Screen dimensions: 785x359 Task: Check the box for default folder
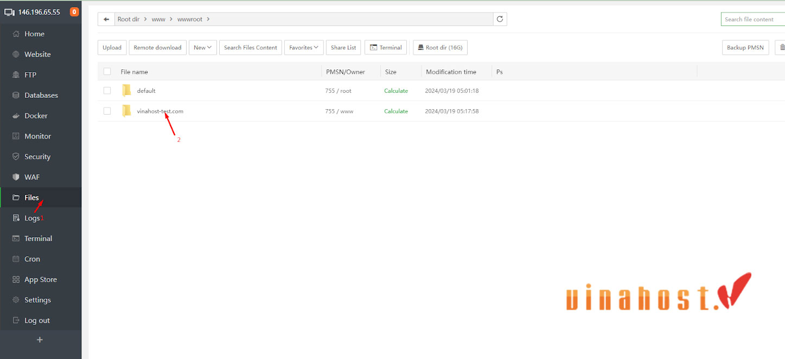click(107, 91)
